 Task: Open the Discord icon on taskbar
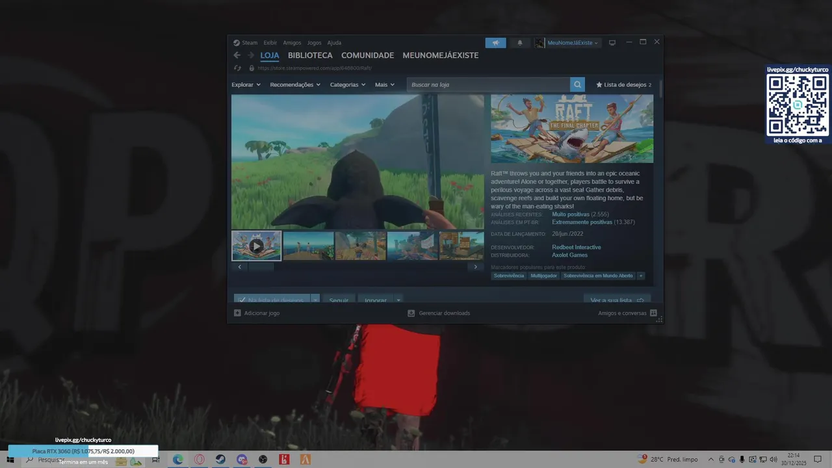242,460
